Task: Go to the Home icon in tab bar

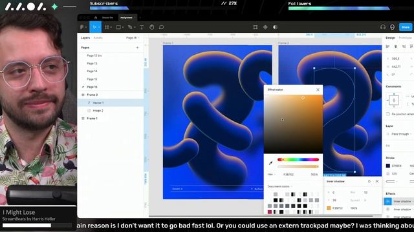Action: click(96, 17)
